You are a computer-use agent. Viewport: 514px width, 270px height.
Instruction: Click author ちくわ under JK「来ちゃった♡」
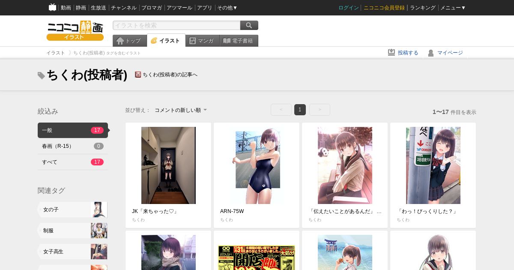pos(138,220)
